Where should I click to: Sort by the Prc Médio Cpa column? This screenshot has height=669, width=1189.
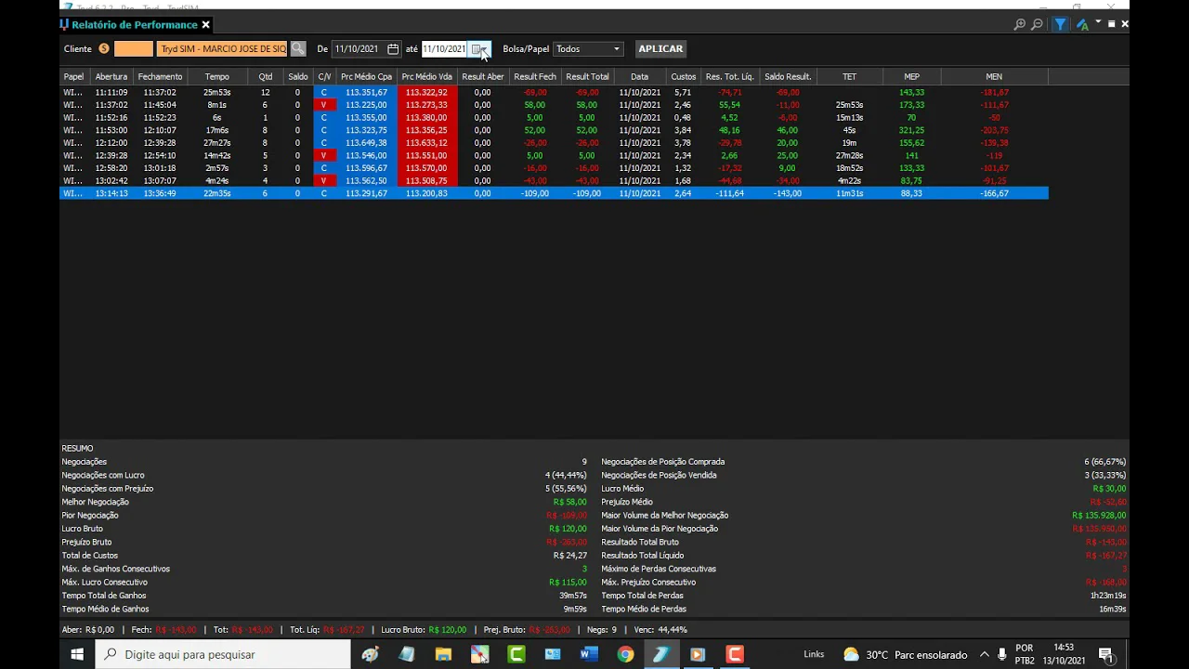(366, 77)
